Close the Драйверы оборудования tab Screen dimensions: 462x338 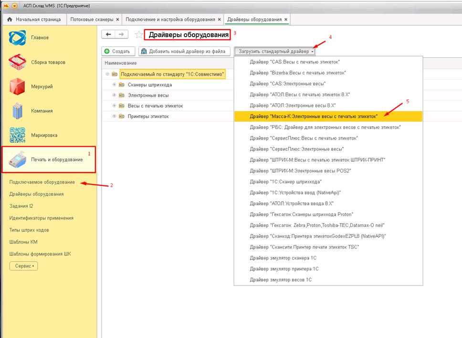(x=286, y=20)
